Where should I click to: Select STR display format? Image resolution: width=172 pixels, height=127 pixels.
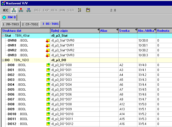[71, 10]
